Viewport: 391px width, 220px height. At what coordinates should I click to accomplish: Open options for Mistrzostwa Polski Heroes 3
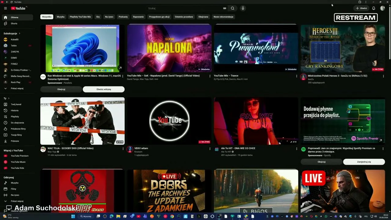[383, 76]
